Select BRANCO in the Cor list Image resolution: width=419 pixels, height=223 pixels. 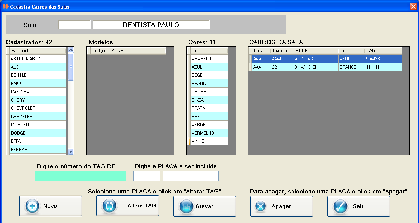coord(209,84)
